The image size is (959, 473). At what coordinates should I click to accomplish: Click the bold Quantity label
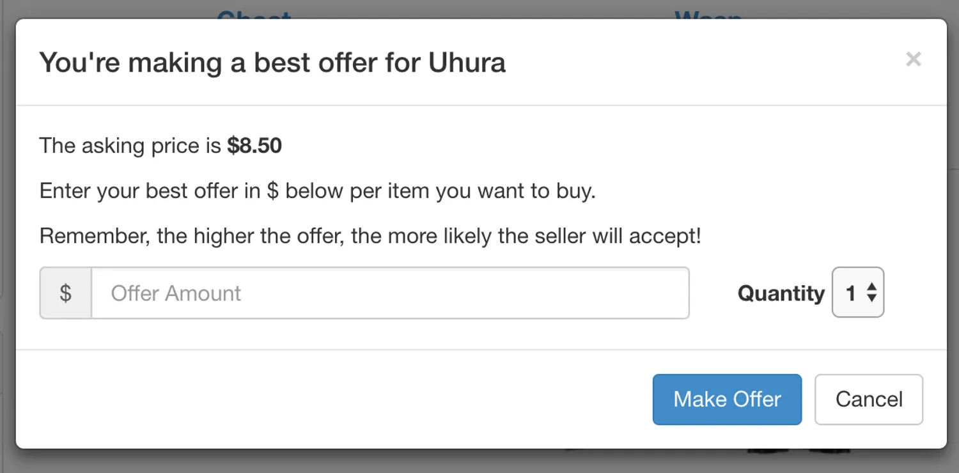(781, 293)
